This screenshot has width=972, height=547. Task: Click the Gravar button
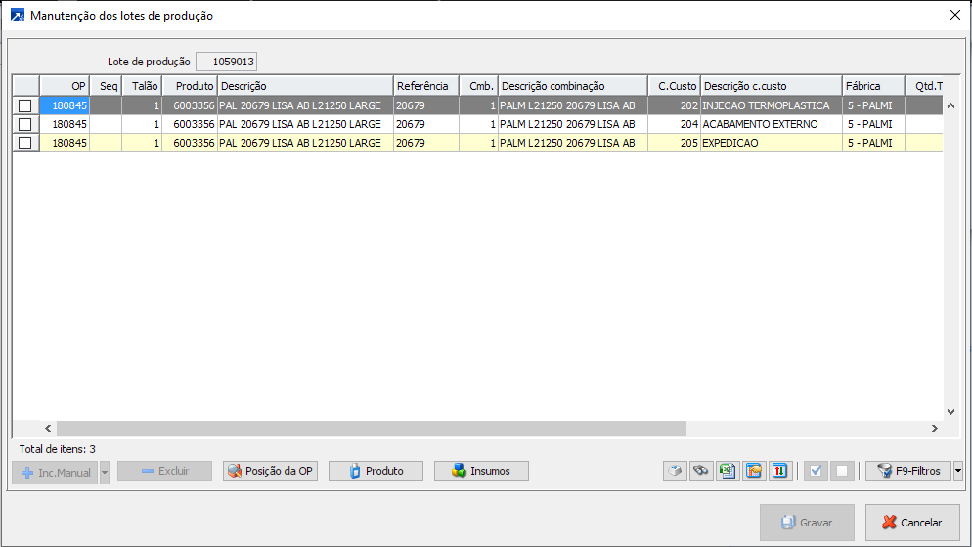coord(807,523)
